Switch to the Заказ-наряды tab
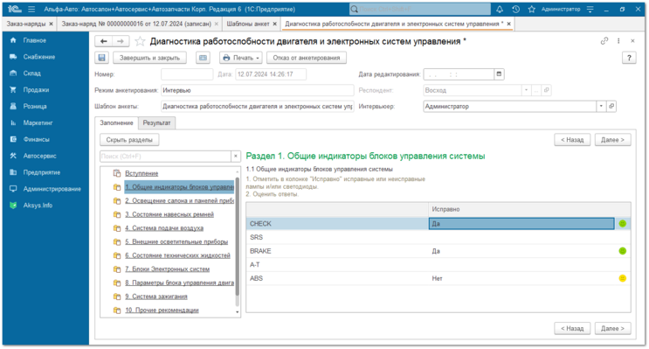This screenshot has height=349, width=649. tap(25, 24)
